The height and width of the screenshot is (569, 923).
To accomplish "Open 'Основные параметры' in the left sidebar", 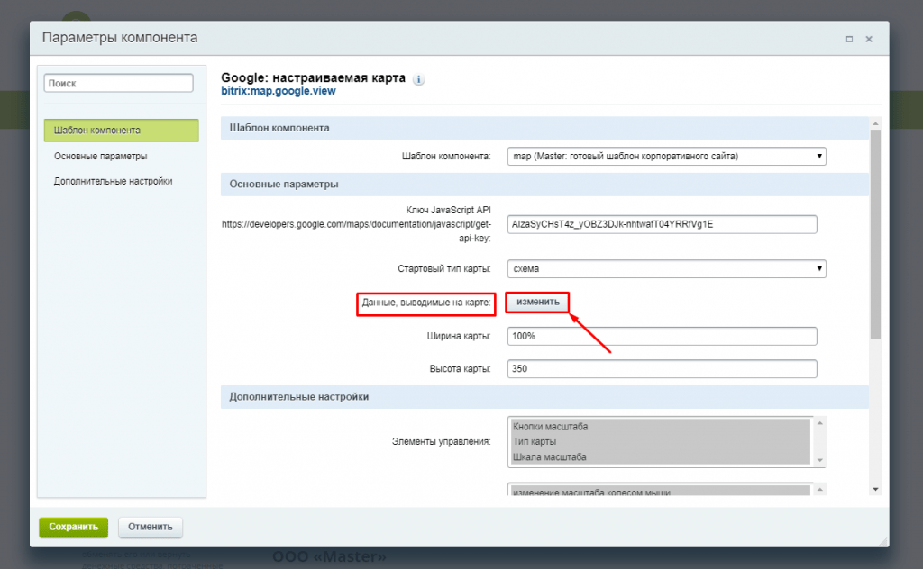I will pyautogui.click(x=100, y=156).
